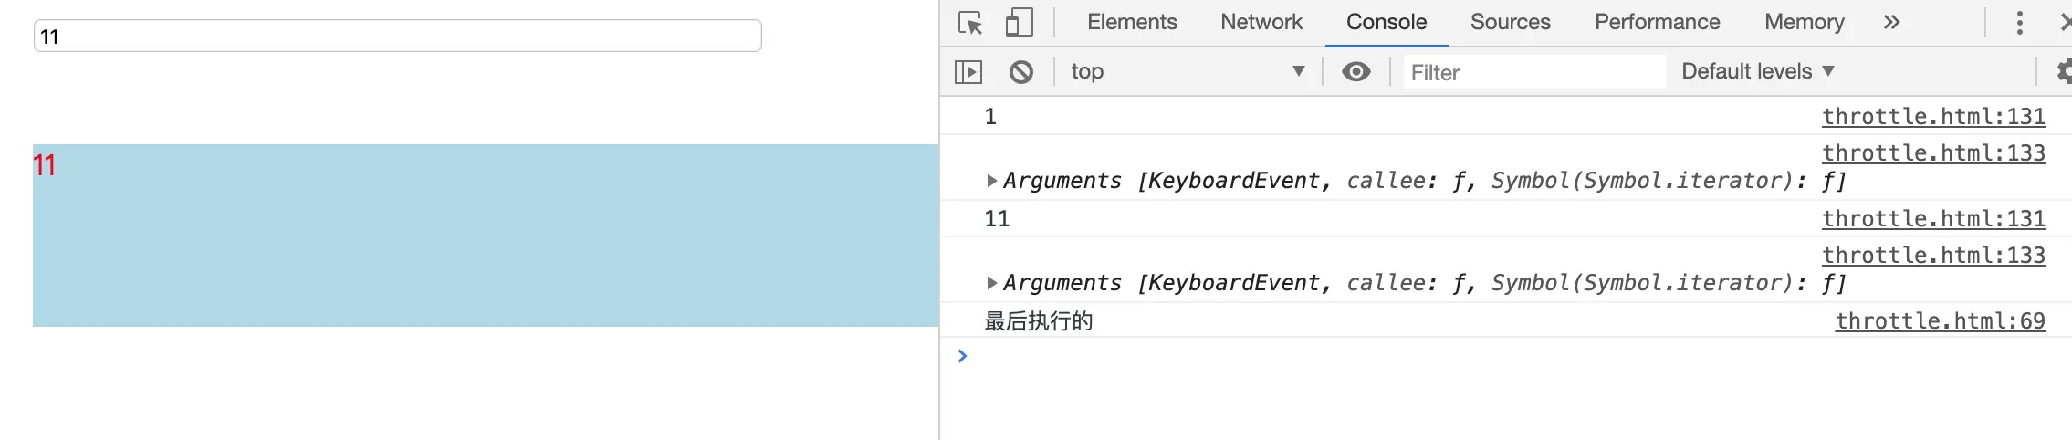Open the top JavaScript context dropdown
Viewport: 2072px width, 440px height.
1187,71
